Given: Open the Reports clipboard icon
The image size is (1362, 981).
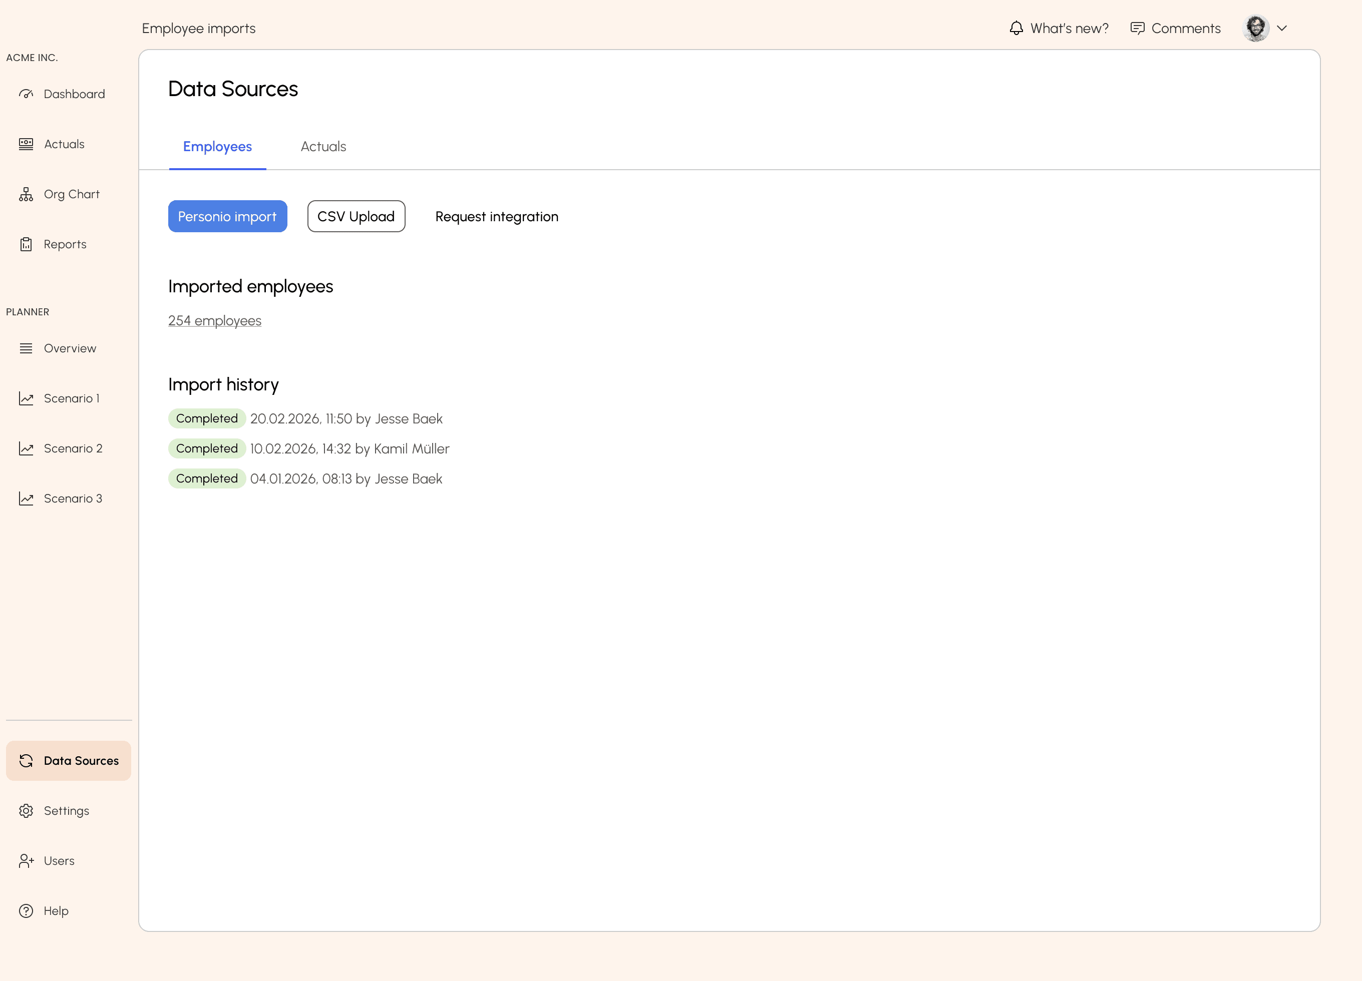Looking at the screenshot, I should (26, 244).
